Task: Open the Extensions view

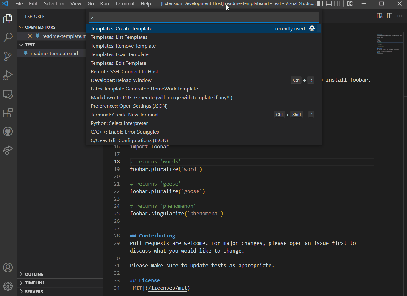Action: (x=8, y=113)
